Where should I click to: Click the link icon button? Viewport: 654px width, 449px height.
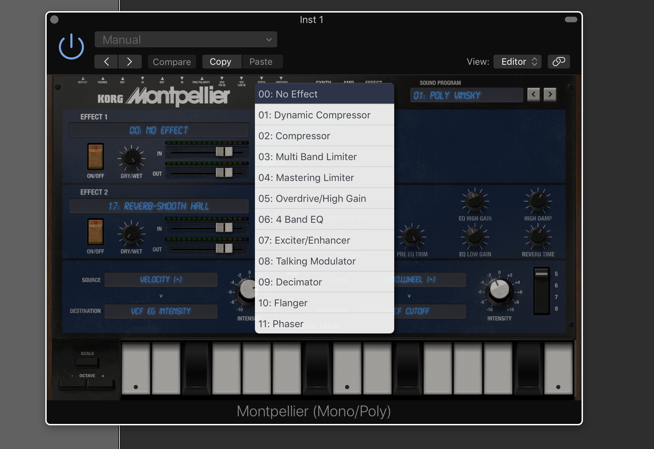coord(559,62)
